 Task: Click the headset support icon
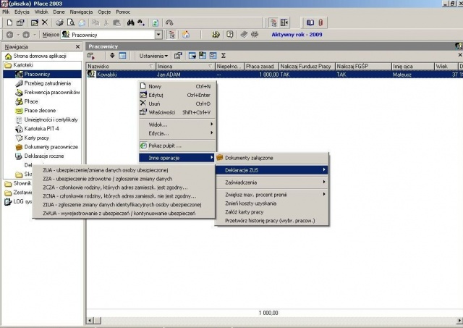pos(169,22)
